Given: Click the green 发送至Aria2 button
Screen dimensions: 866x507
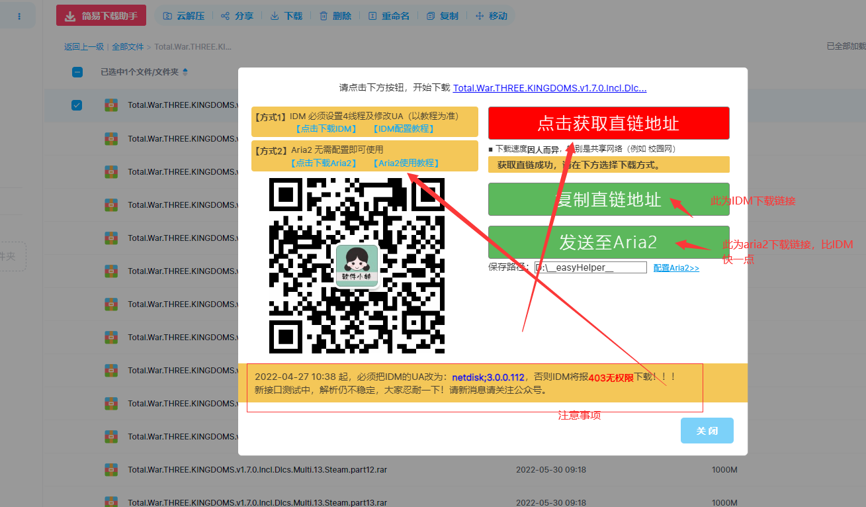Looking at the screenshot, I should click(x=609, y=242).
